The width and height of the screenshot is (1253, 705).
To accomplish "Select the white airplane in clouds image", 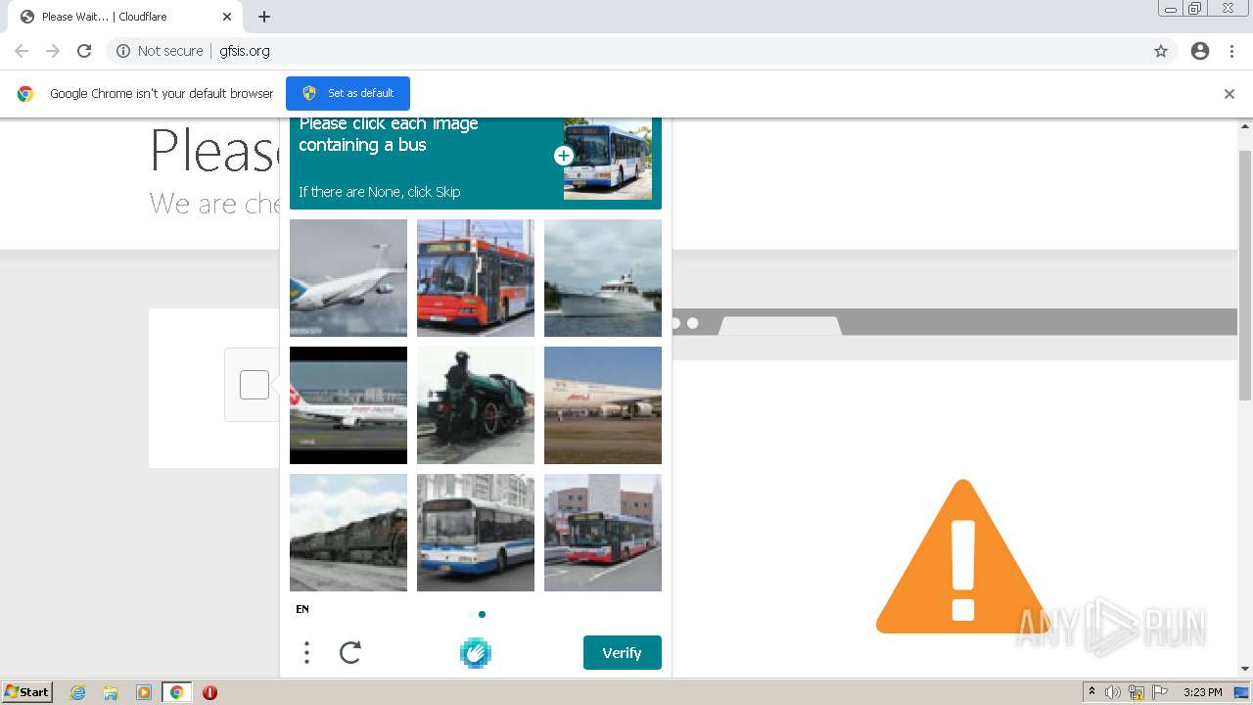I will pos(348,278).
